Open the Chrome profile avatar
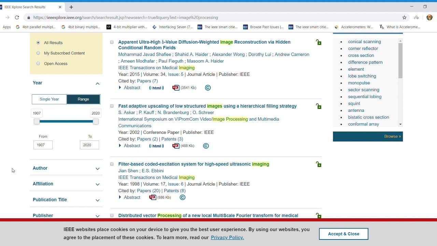 pyautogui.click(x=429, y=17)
